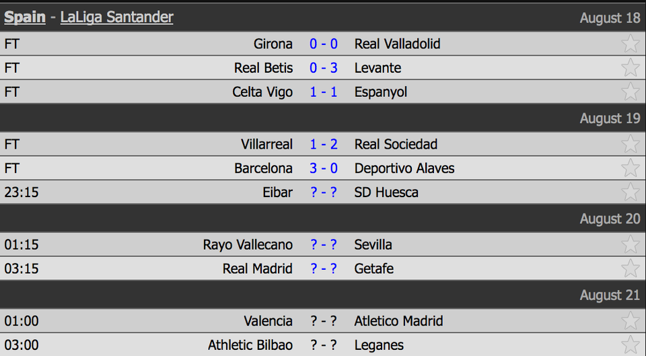Viewport: 646px width, 356px height.
Task: Favorite the Real Betis vs Levante match
Action: click(631, 68)
